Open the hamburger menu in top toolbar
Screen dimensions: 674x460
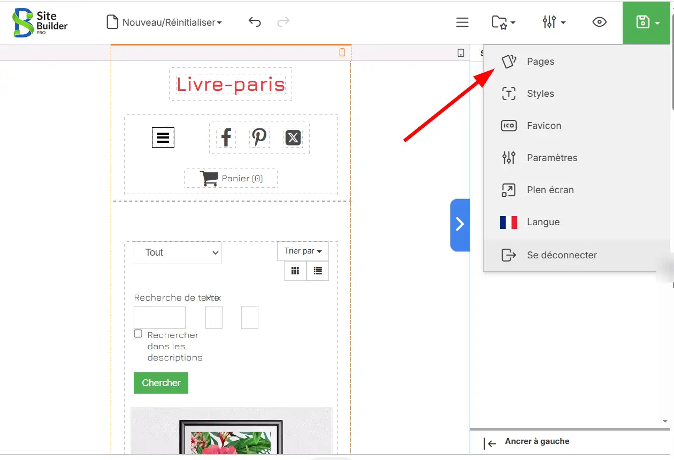(462, 22)
